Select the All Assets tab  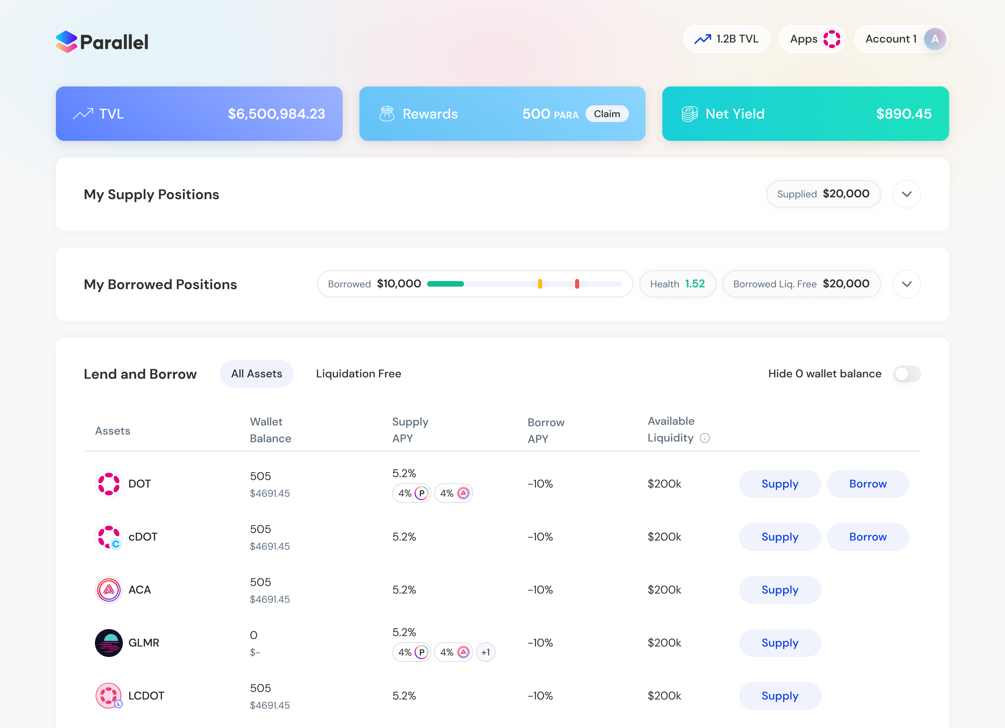coord(256,374)
